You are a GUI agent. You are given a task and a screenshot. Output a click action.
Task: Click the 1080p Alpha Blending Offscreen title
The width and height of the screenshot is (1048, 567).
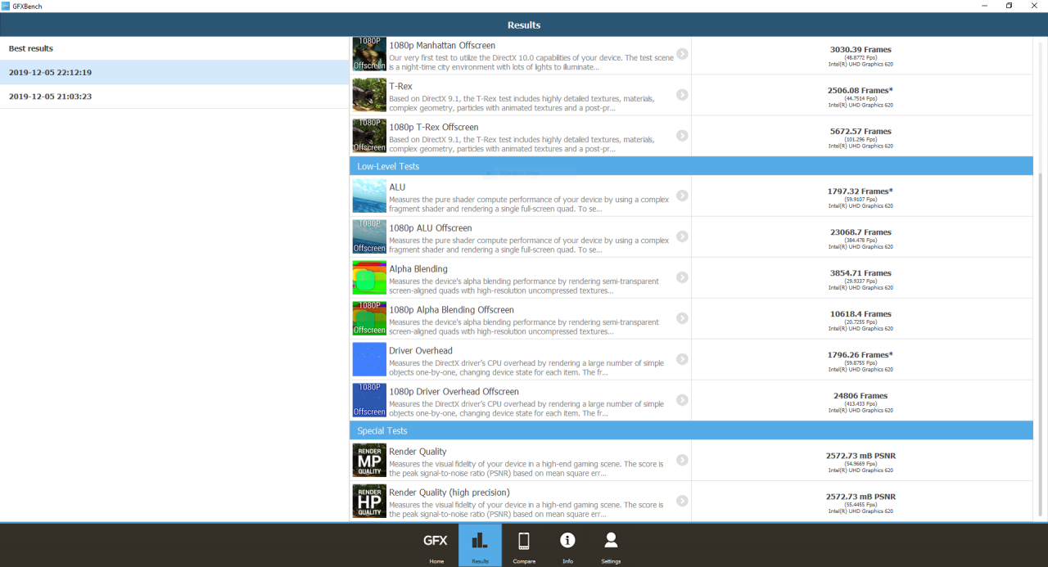pyautogui.click(x=452, y=310)
